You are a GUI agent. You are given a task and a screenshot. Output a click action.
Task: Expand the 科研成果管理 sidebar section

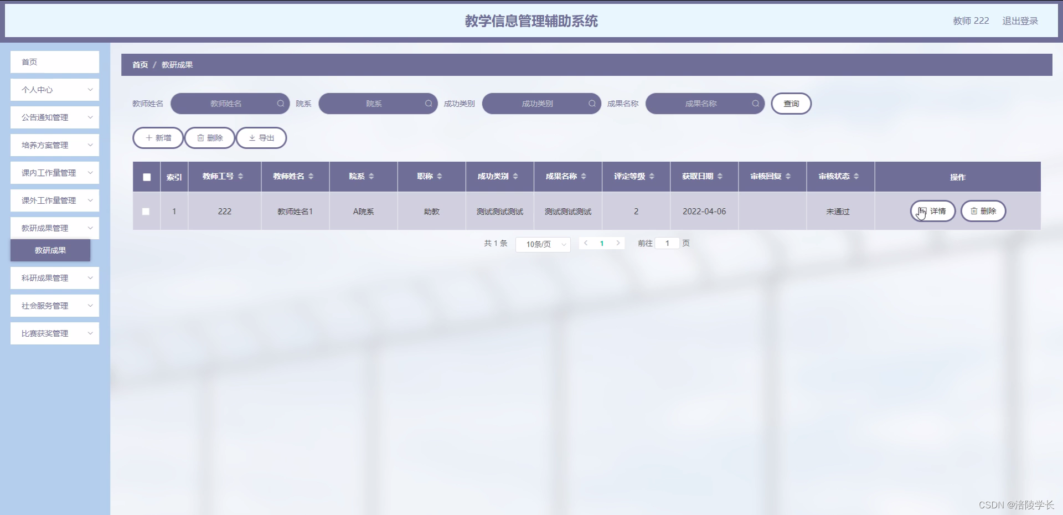54,277
